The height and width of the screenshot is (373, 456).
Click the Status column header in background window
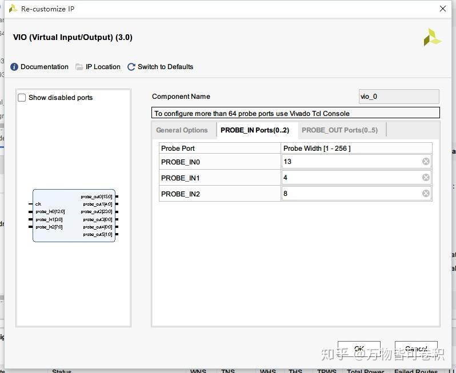(62, 371)
